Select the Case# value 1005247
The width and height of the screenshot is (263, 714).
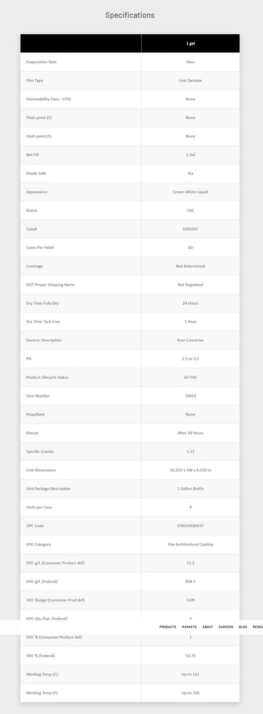[190, 229]
